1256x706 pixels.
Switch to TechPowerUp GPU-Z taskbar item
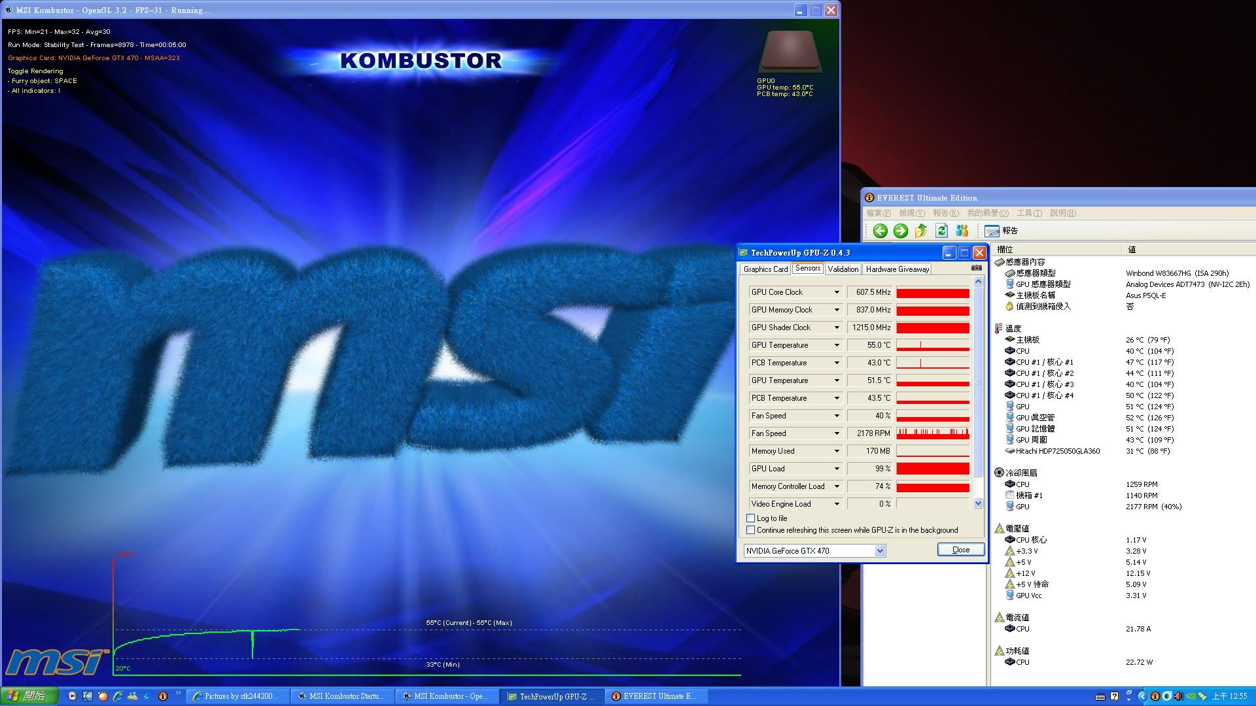(551, 696)
